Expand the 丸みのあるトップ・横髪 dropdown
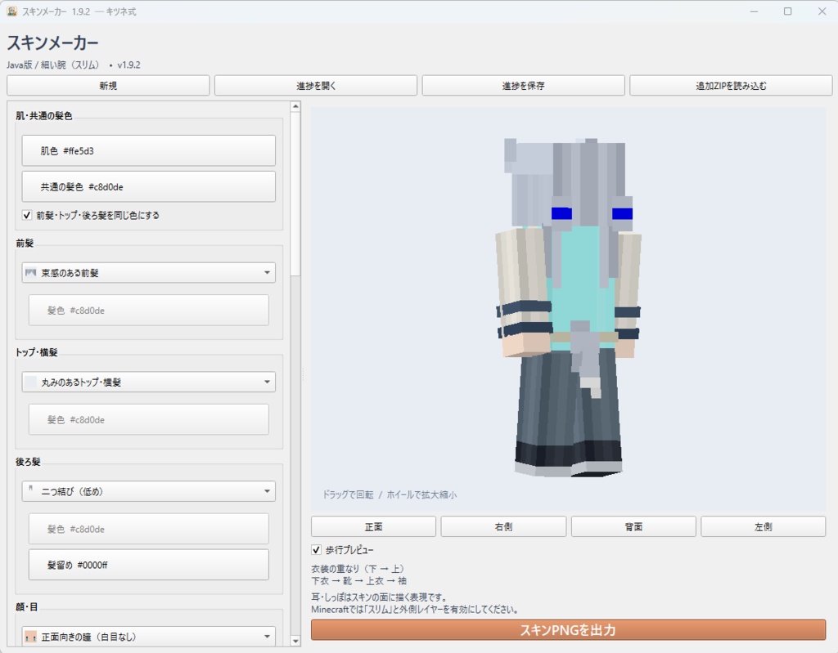838x653 pixels. pyautogui.click(x=149, y=382)
